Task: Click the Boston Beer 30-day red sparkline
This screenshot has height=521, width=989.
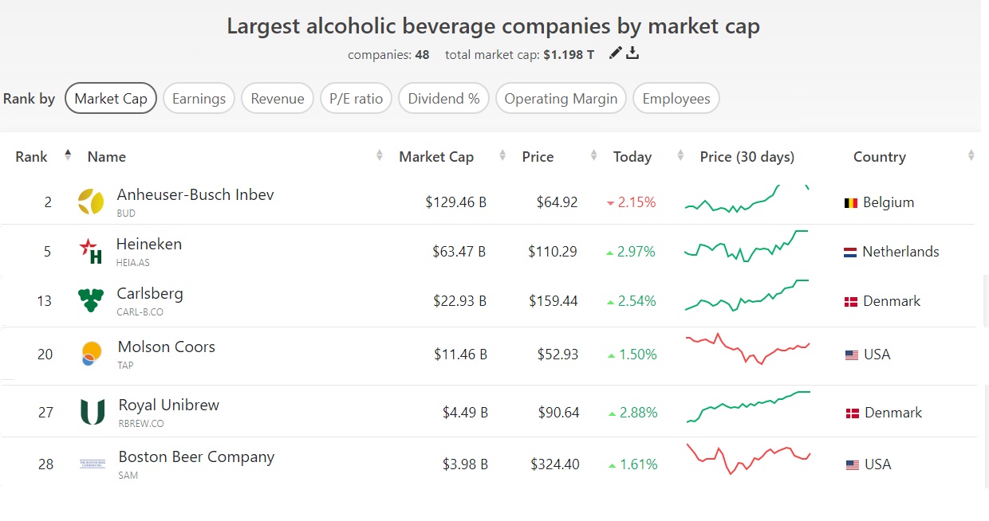Action: point(748,459)
